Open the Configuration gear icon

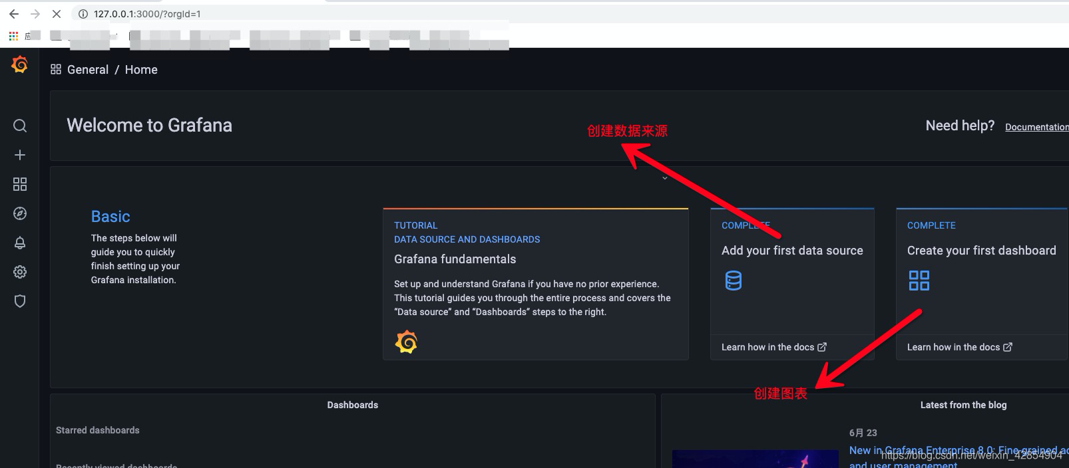(20, 272)
